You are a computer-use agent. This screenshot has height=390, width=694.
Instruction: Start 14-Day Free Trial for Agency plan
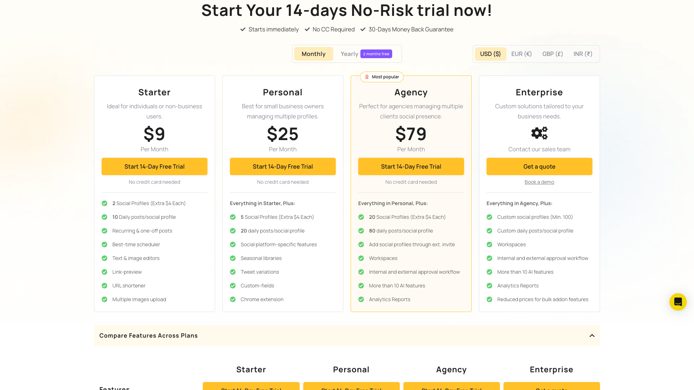click(x=411, y=166)
